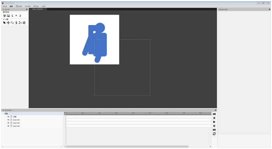Hide the first topnode layer

8,120
